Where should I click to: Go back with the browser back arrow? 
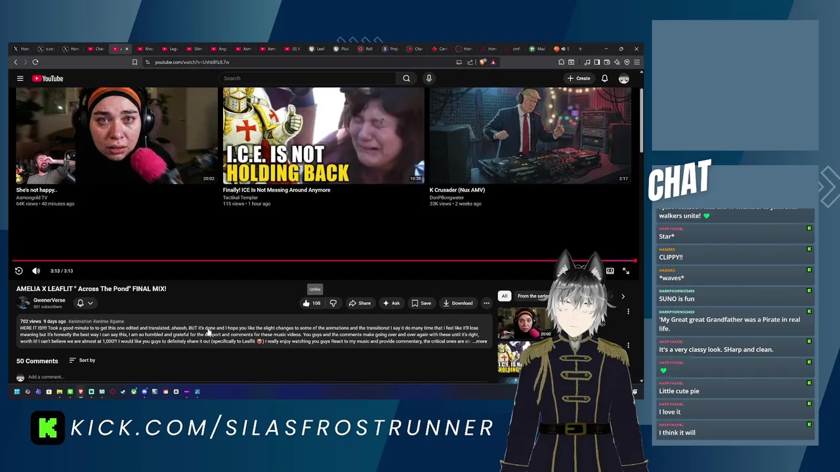coord(16,62)
